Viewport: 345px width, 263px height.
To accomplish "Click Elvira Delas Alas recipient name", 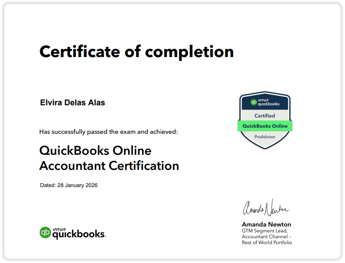I will click(x=71, y=102).
